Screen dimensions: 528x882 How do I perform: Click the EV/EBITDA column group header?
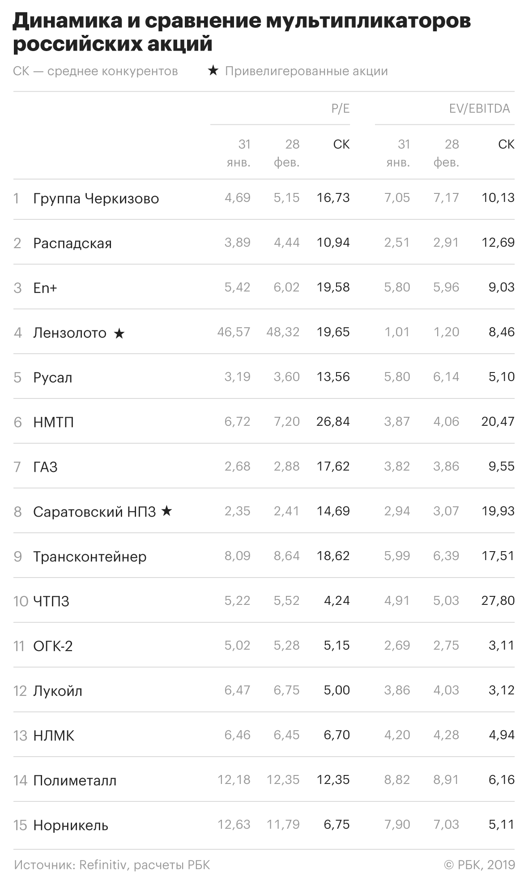click(x=479, y=108)
